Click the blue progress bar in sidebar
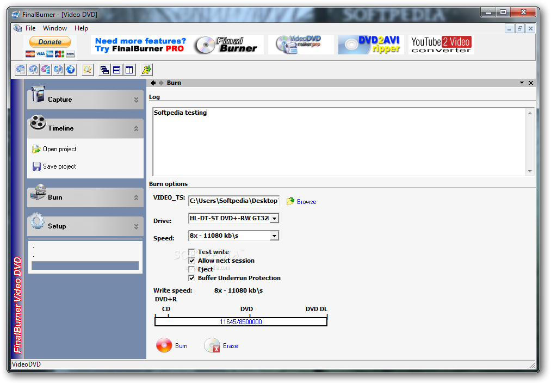The width and height of the screenshot is (551, 384). (85, 265)
